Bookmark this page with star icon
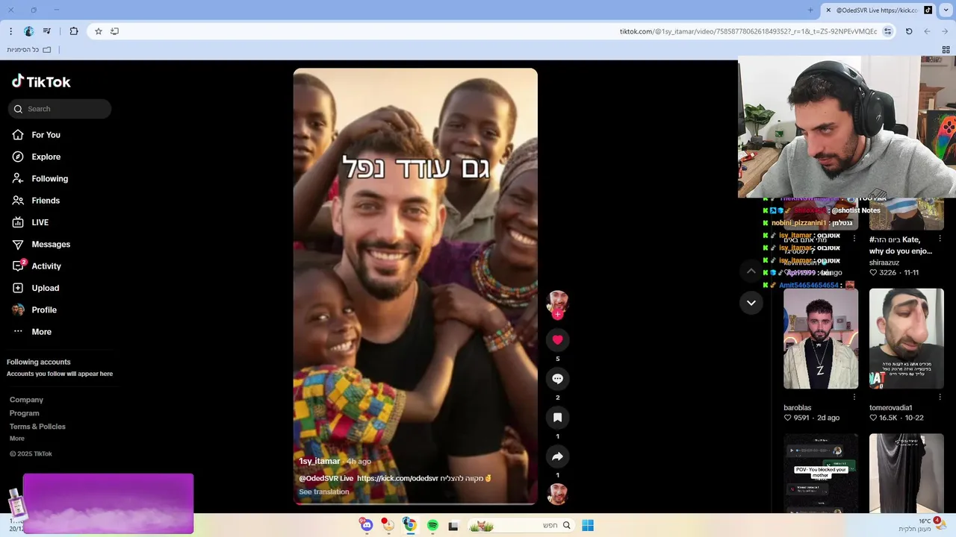 (98, 31)
